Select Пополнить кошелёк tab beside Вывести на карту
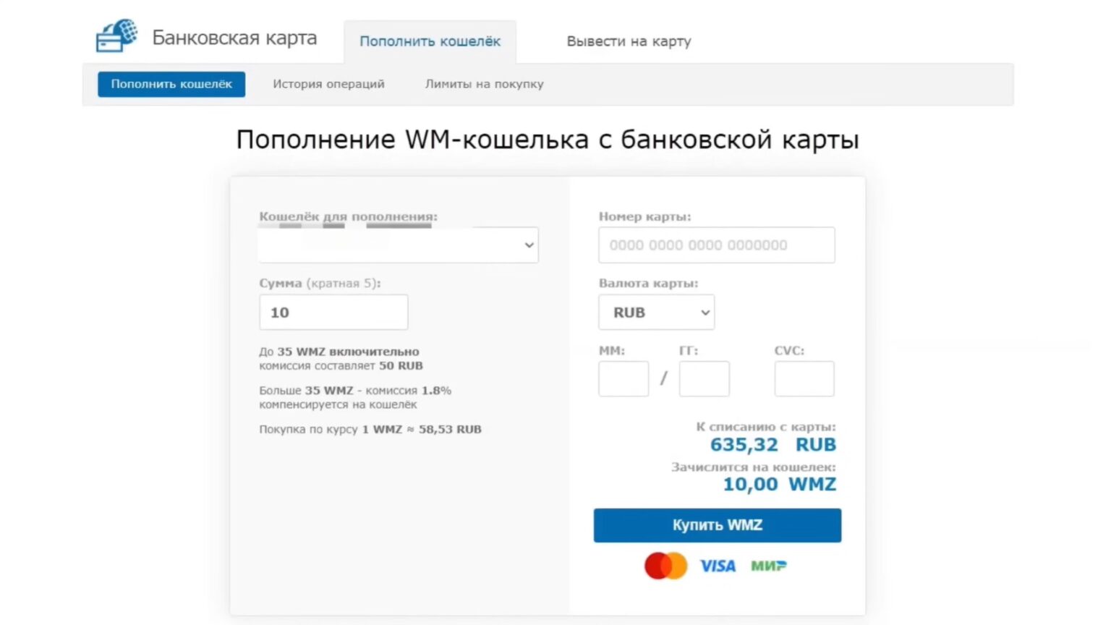The height and width of the screenshot is (625, 1111). (x=430, y=41)
